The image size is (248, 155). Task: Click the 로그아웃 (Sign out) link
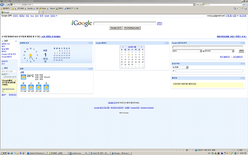(x=243, y=15)
